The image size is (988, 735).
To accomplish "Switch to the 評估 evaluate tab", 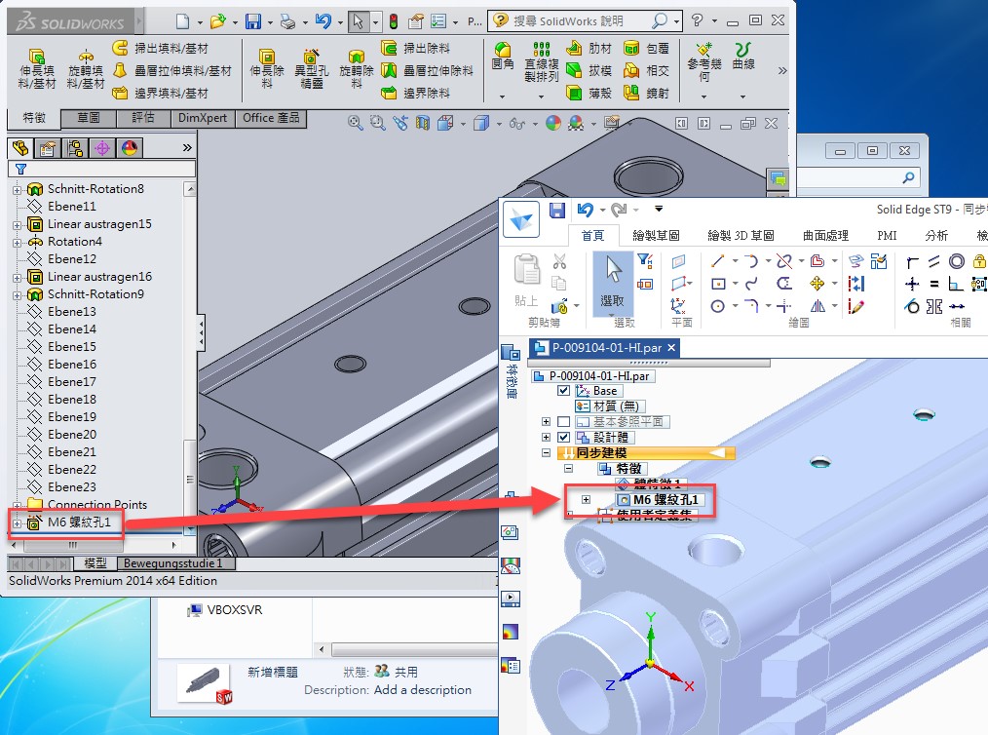I will click(x=143, y=118).
